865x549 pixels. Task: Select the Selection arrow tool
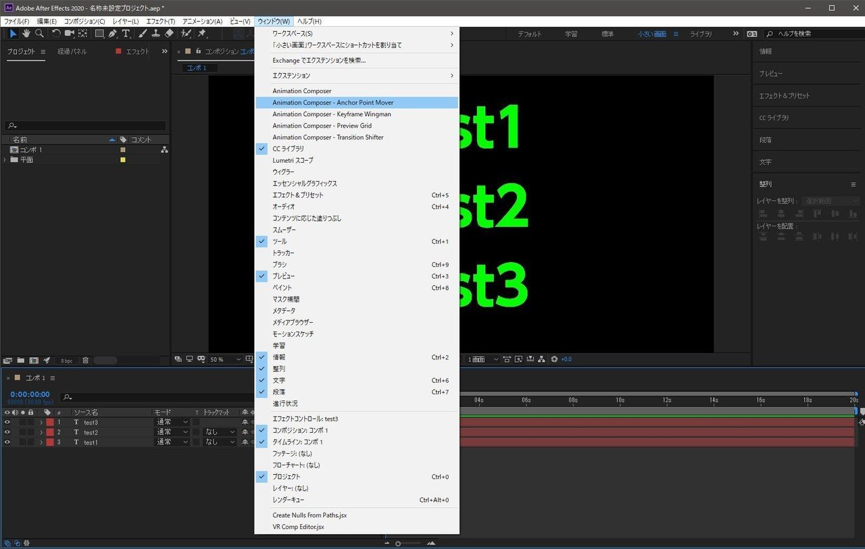point(13,33)
